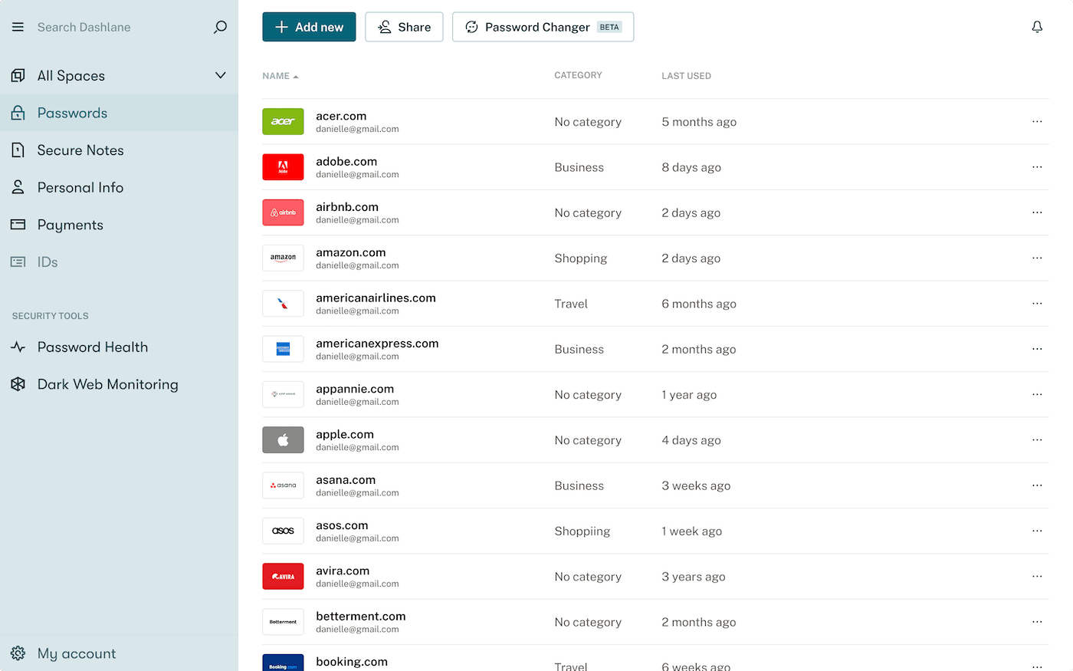Click the Search Dashlane input field
Viewport: 1073px width, 671px height.
[100, 27]
